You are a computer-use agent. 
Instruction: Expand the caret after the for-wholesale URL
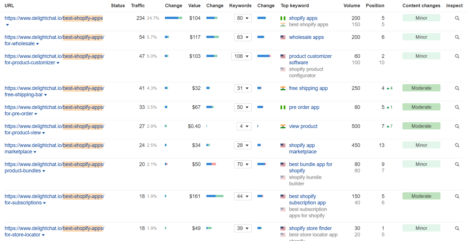click(x=37, y=44)
